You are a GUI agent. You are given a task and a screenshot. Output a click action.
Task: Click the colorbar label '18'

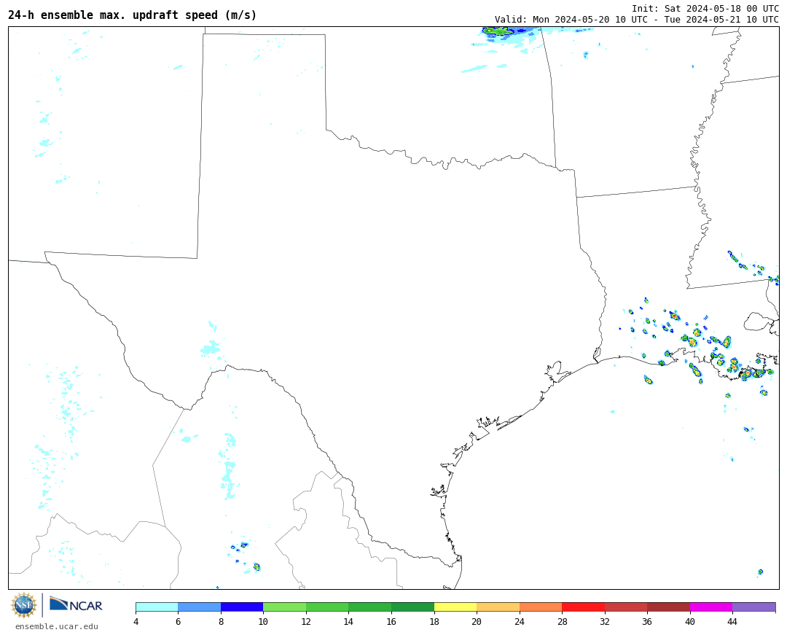[x=434, y=621]
